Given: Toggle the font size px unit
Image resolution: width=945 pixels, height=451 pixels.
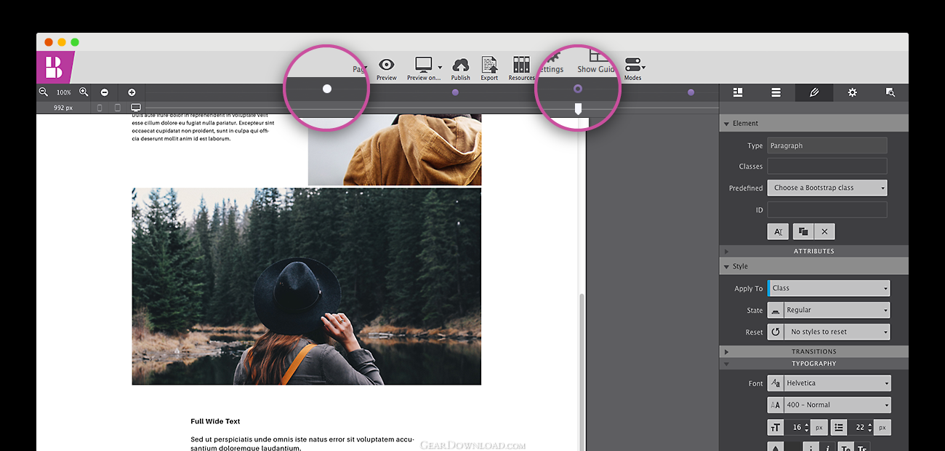Looking at the screenshot, I should (819, 428).
